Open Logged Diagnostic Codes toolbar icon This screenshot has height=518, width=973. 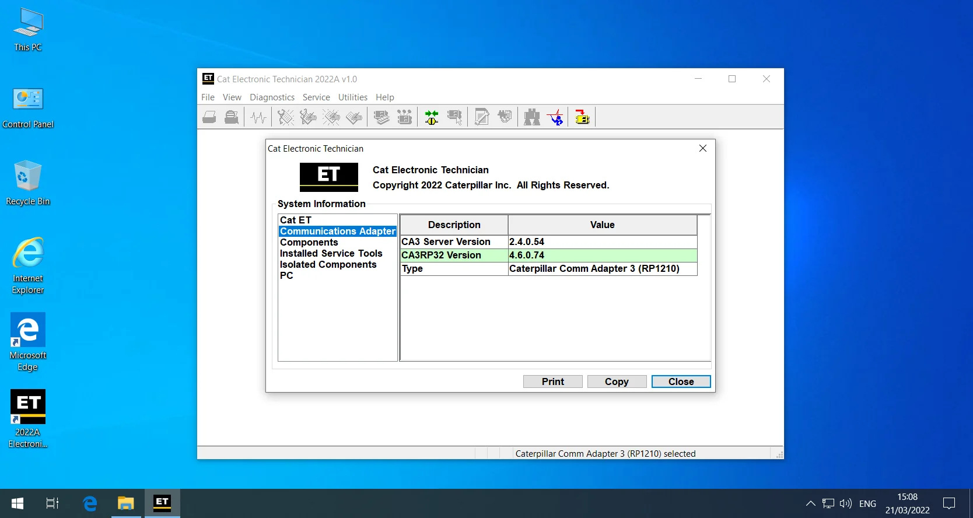[x=309, y=117]
